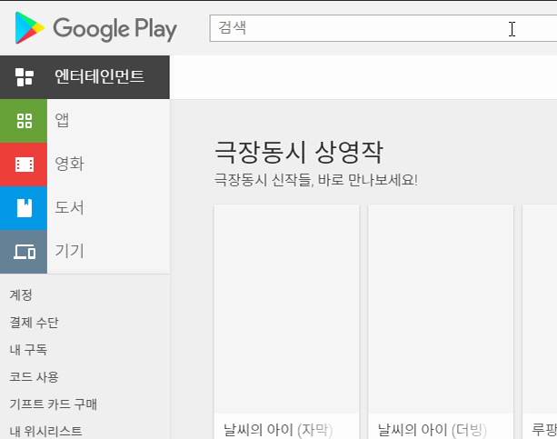Viewport: 557px width, 439px height.
Task: Click the 날씨의 아이 (더빙) title text
Action: click(433, 430)
